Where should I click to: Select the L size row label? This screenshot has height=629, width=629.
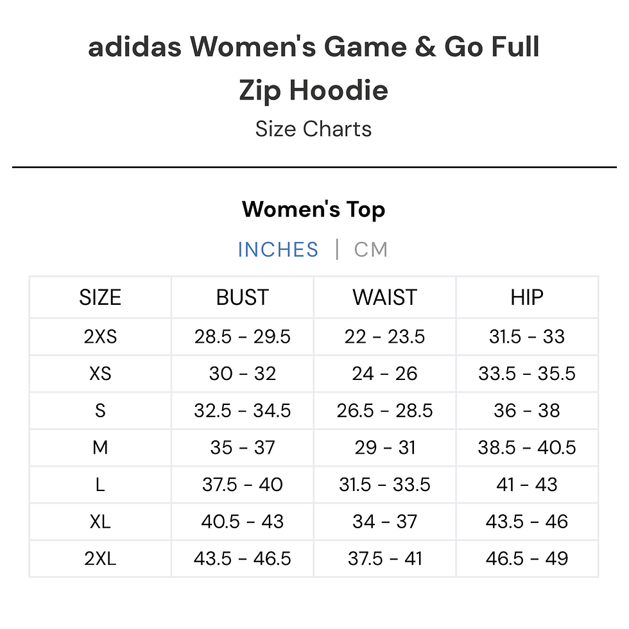point(100,485)
